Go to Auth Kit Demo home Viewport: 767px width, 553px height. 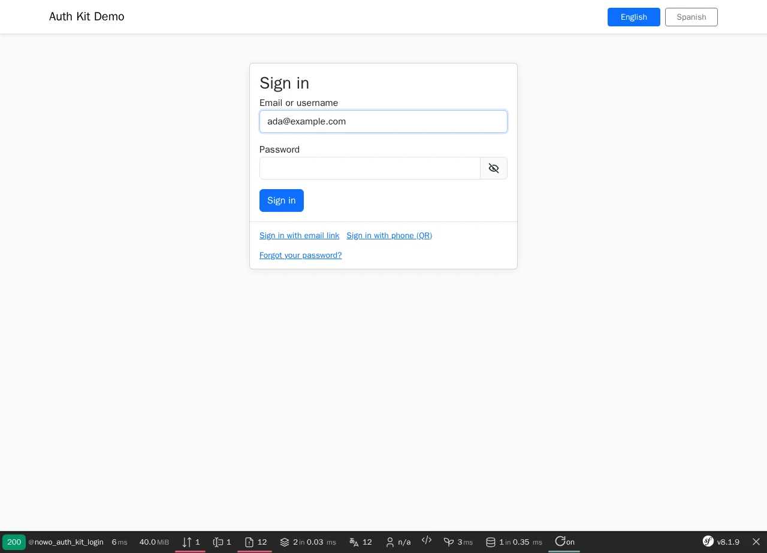(87, 17)
